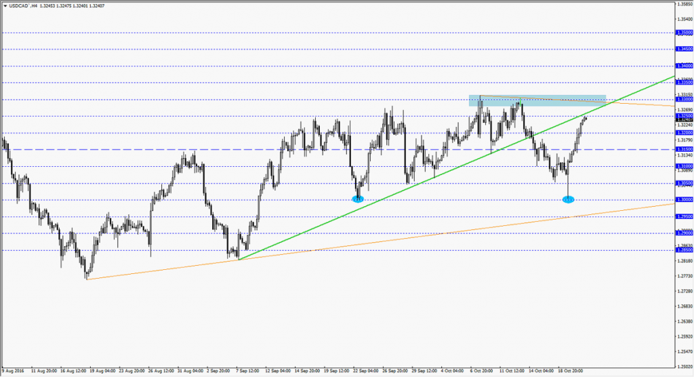694x377 pixels.
Task: Click the 2 Sep 20:00 time label
Action: point(219,371)
